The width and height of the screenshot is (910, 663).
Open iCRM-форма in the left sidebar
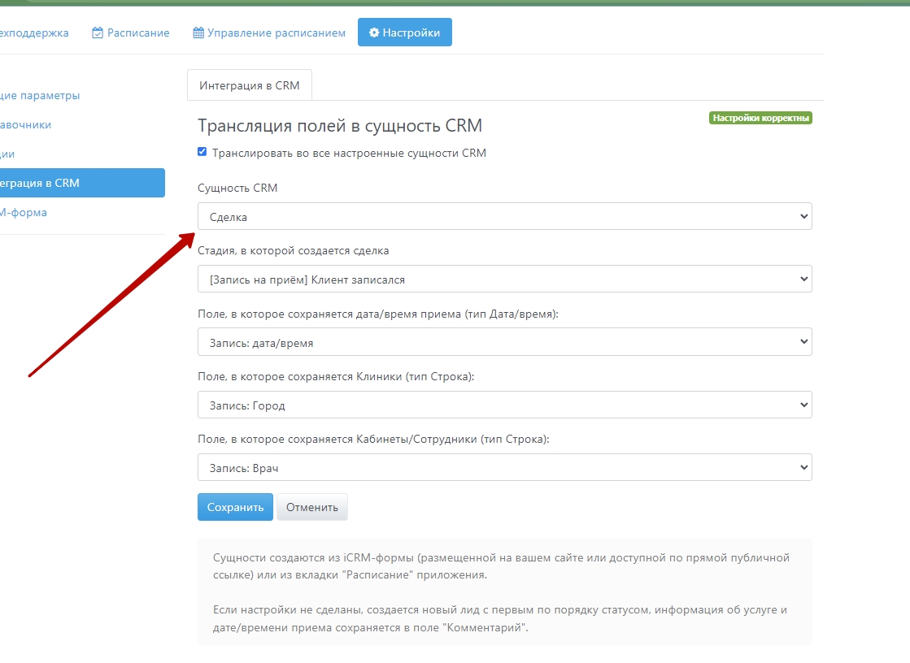pyautogui.click(x=24, y=213)
